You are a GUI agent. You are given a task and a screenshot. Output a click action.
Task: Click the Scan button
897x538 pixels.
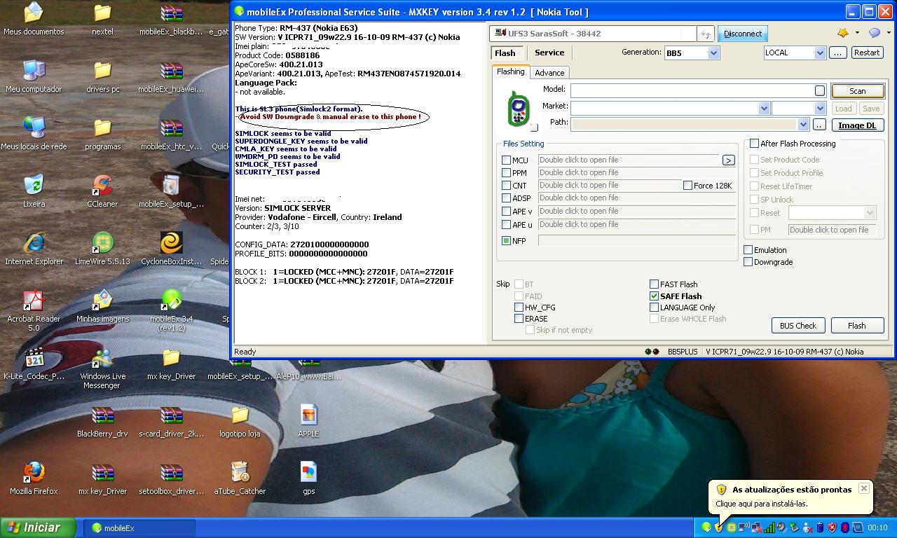(858, 91)
